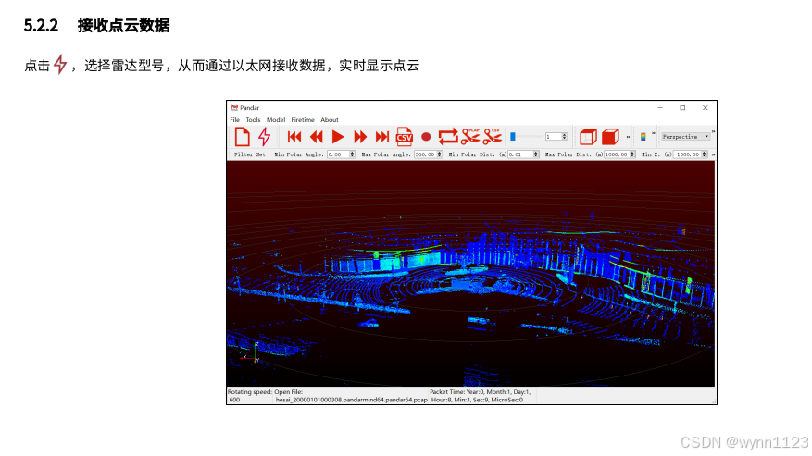
Task: Click the rewind double-arrow button
Action: click(x=316, y=137)
